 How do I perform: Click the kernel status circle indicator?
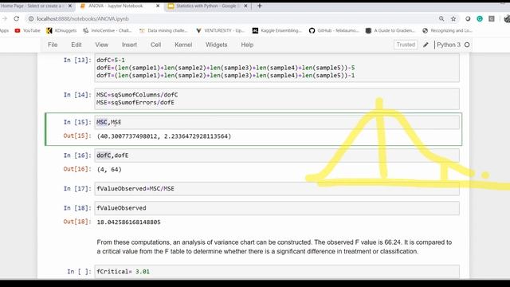(467, 45)
